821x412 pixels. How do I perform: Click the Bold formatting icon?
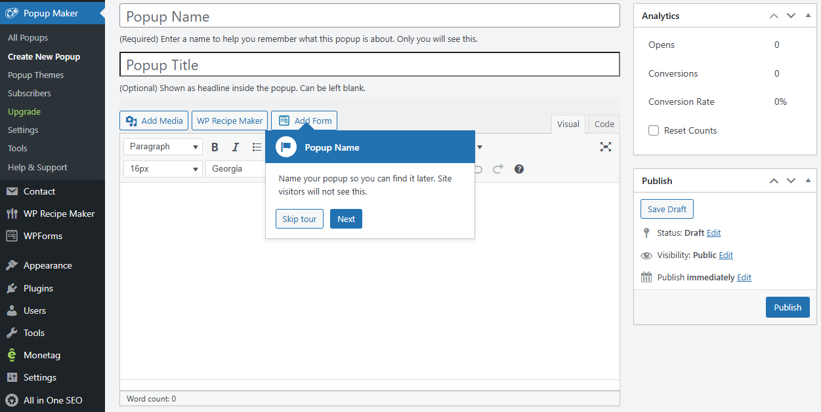click(x=215, y=147)
